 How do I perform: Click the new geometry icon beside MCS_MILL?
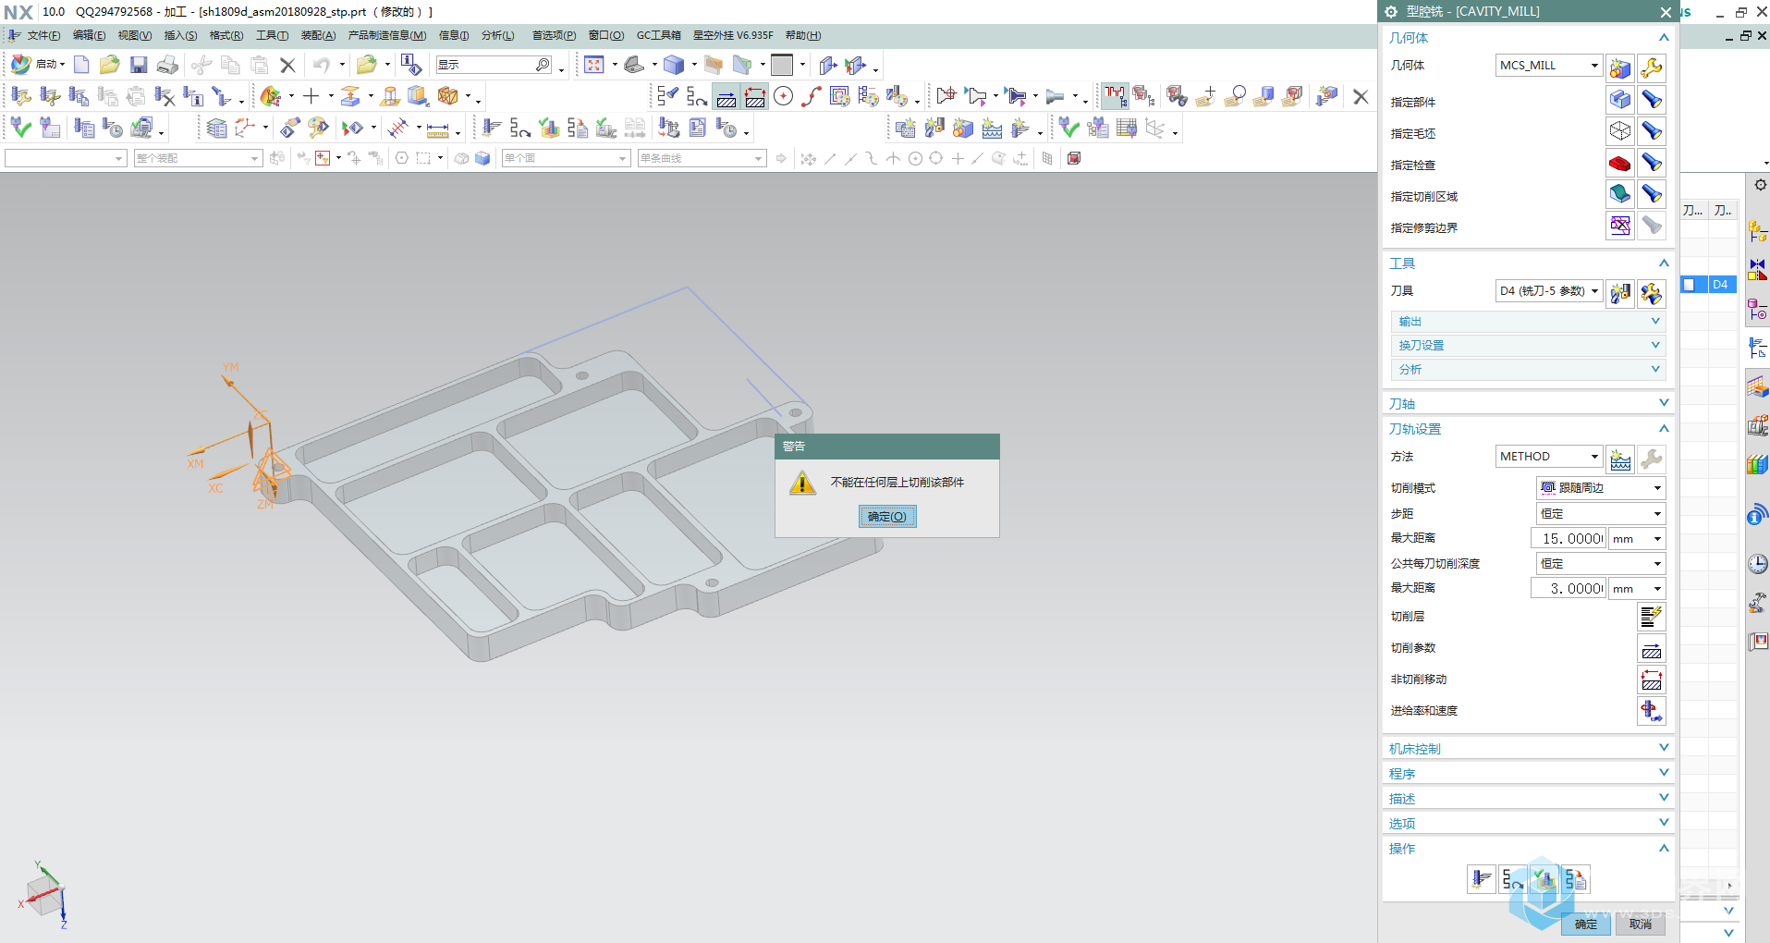(x=1619, y=67)
